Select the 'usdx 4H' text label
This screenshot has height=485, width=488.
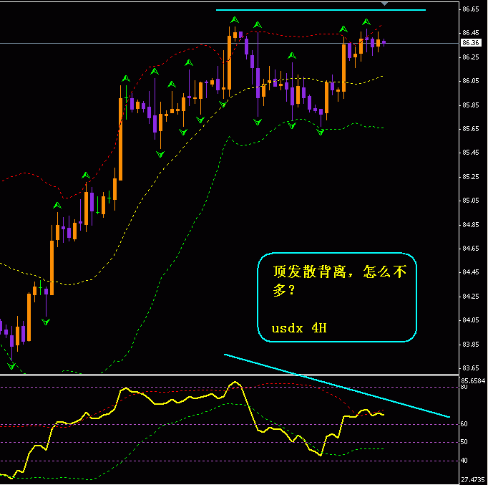(299, 328)
